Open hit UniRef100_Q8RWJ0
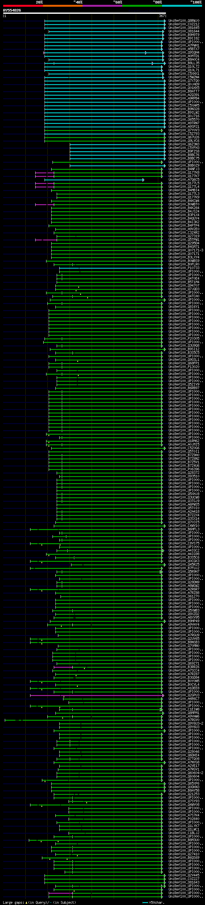Image resolution: width=205 pixels, height=905 pixels. [x=184, y=21]
